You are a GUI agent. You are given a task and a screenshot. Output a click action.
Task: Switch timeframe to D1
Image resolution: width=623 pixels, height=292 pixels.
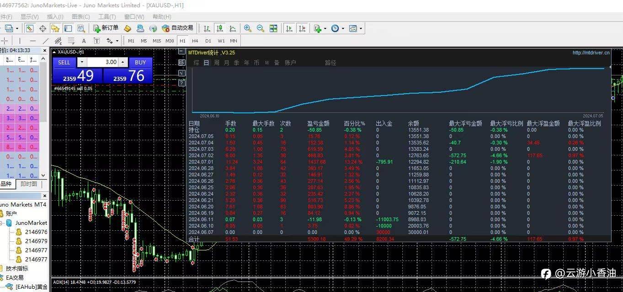pos(208,41)
